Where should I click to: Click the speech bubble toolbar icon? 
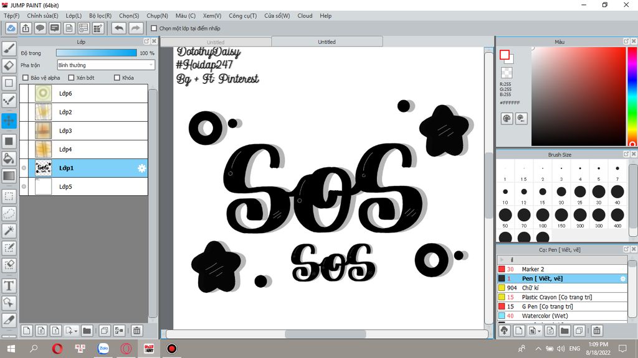click(40, 29)
